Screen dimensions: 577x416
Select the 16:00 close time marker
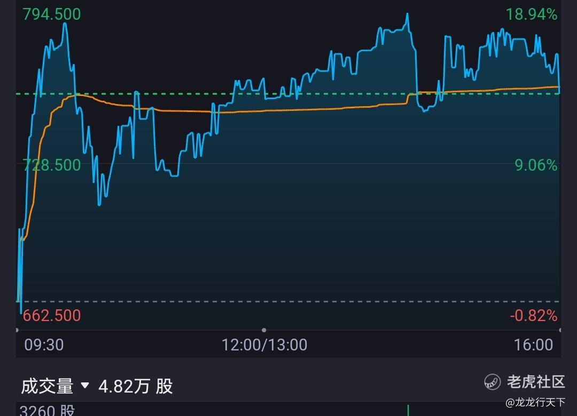(533, 345)
